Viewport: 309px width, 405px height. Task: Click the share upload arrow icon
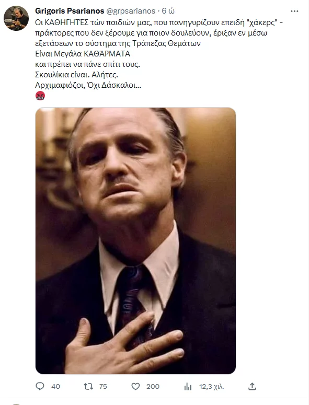pos(252,386)
